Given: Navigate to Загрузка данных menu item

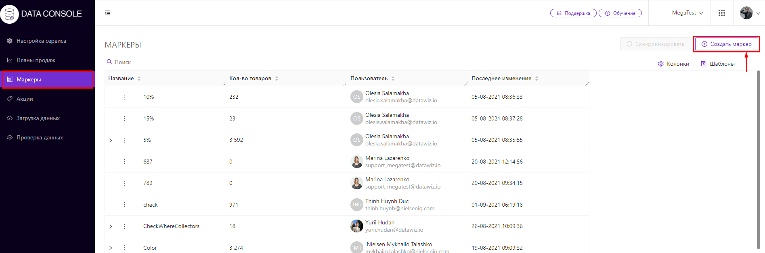Looking at the screenshot, I should [38, 118].
